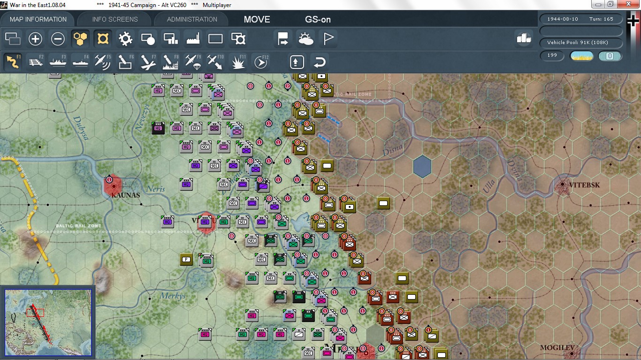Switch to the INFO SCREENS tab
The height and width of the screenshot is (360, 641).
[115, 19]
